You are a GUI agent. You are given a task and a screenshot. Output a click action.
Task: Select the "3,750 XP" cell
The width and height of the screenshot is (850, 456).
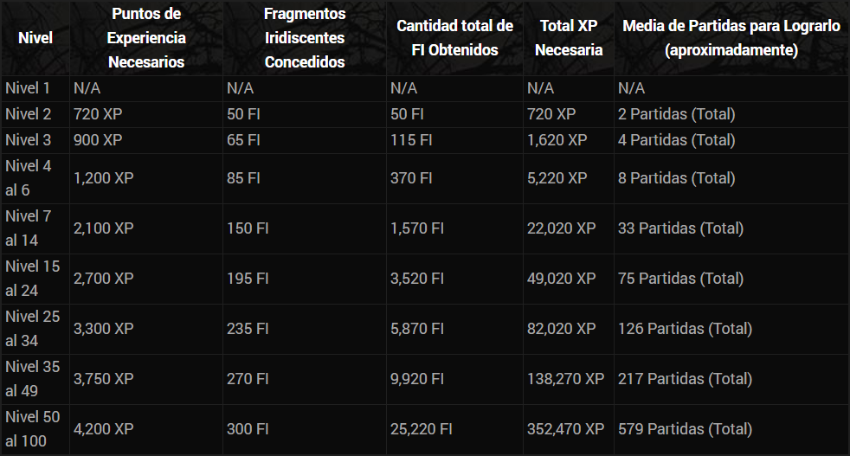104,379
